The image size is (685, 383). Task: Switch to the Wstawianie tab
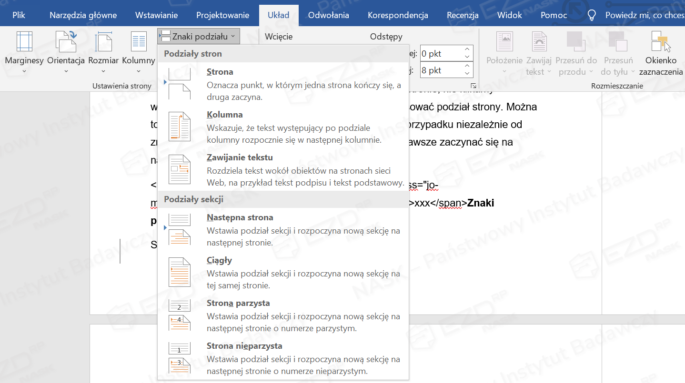coord(156,15)
